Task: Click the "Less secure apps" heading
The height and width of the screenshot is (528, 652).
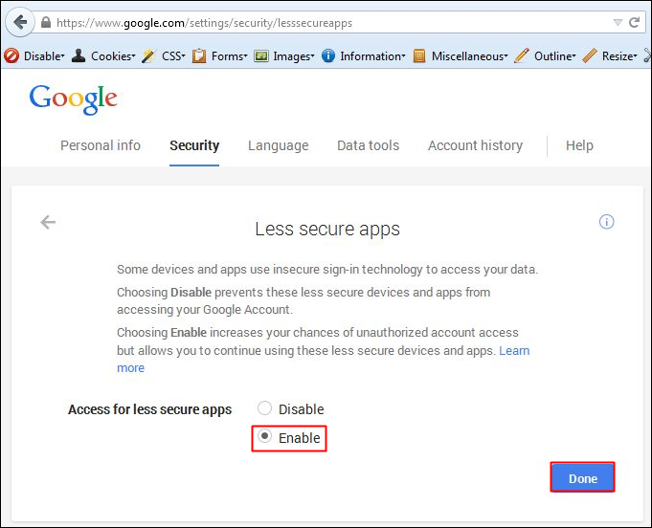Action: pos(327,229)
